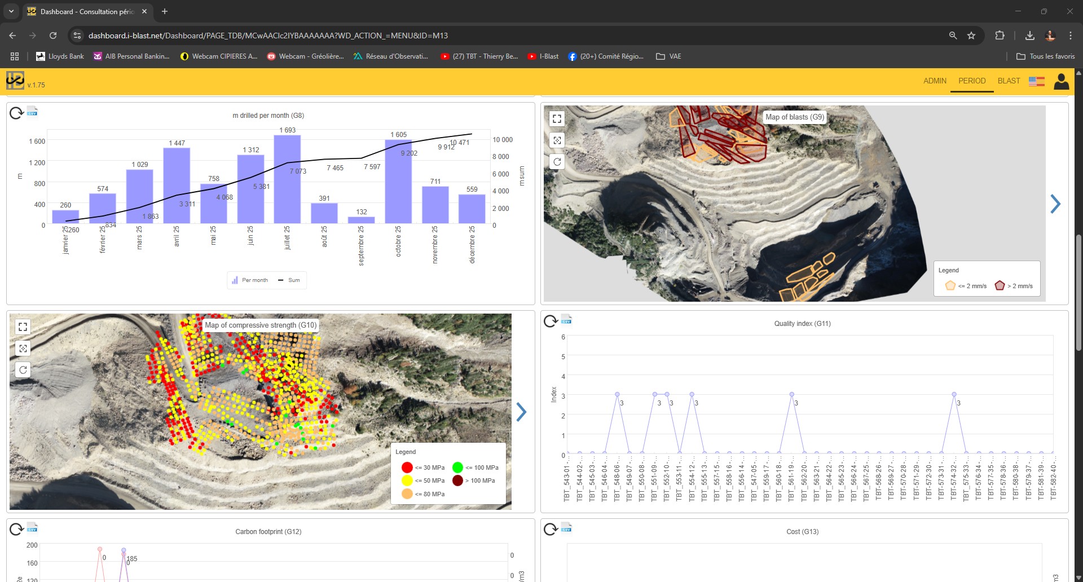This screenshot has height=582, width=1083.
Task: Expand next arrow beside compressive strength map
Action: 521,412
